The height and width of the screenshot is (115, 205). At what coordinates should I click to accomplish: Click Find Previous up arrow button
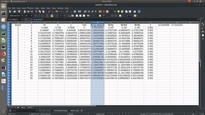[40, 111]
